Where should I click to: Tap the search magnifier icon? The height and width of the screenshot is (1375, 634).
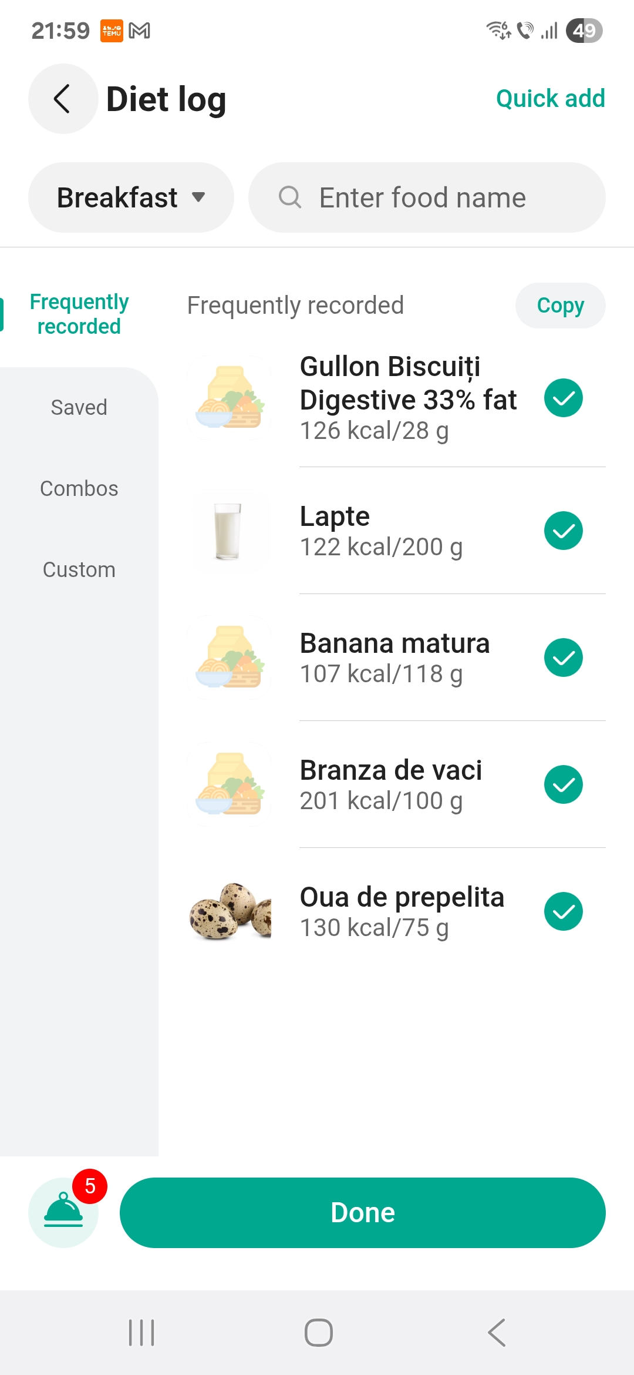click(x=289, y=197)
